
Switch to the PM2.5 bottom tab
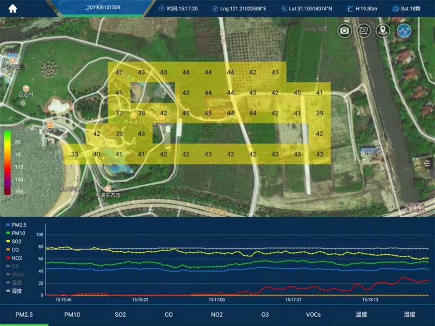24,315
